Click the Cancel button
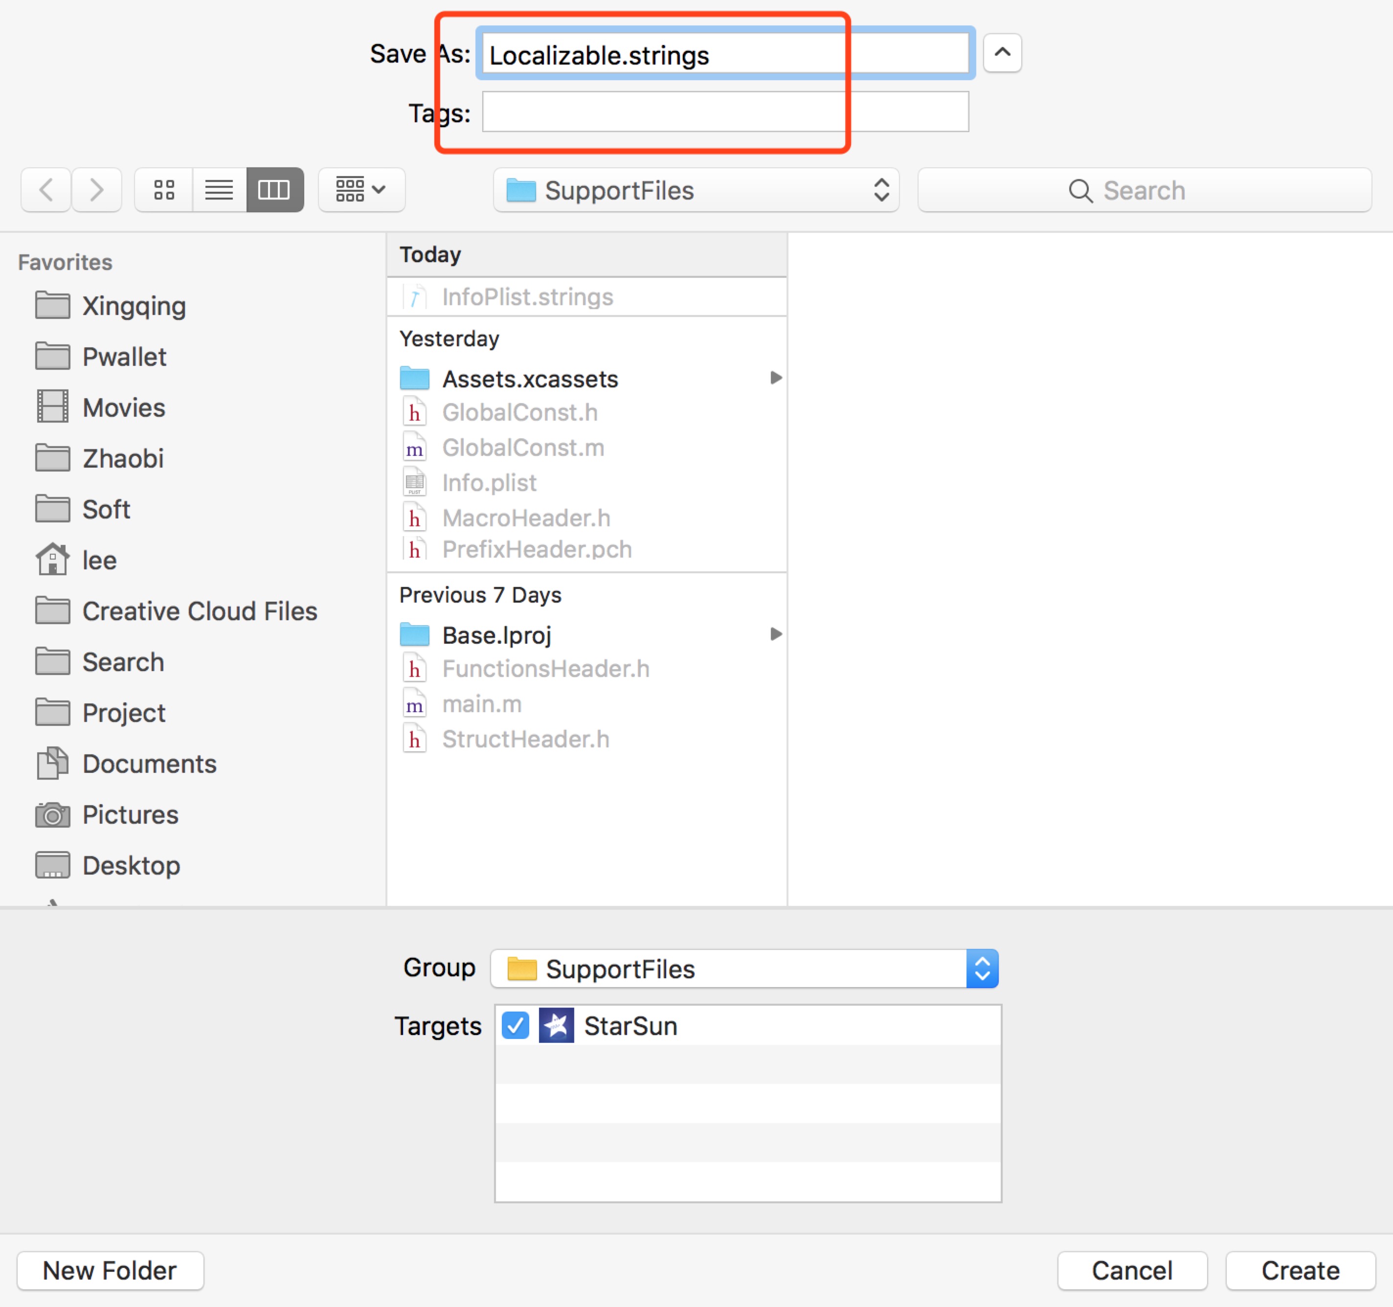 coord(1132,1270)
